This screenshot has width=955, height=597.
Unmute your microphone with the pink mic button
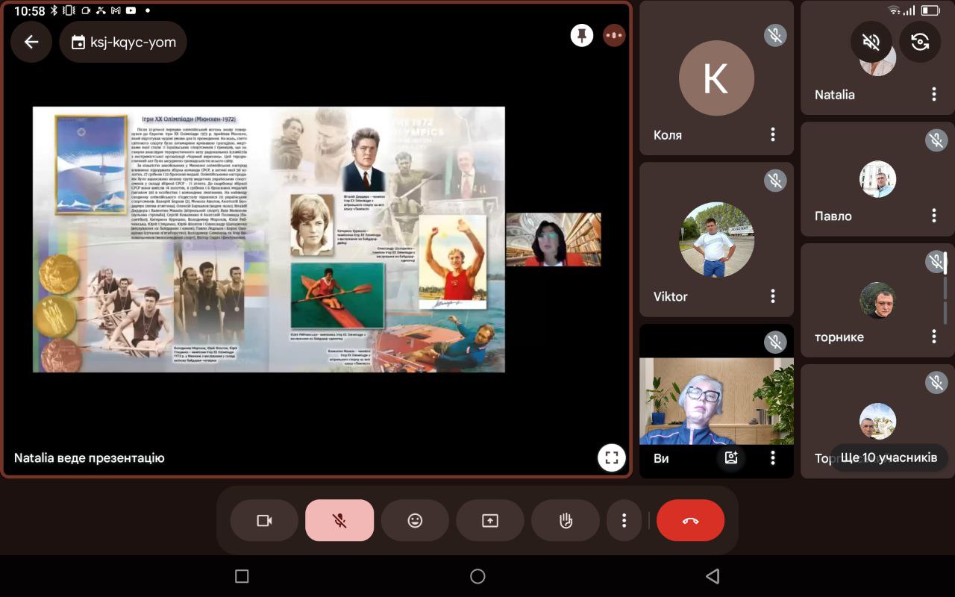coord(339,520)
